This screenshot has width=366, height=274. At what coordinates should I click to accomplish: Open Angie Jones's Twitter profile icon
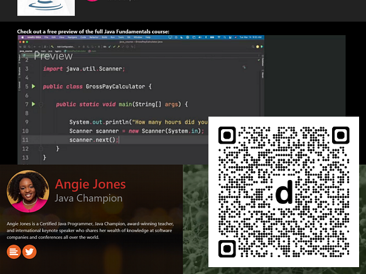(x=30, y=252)
